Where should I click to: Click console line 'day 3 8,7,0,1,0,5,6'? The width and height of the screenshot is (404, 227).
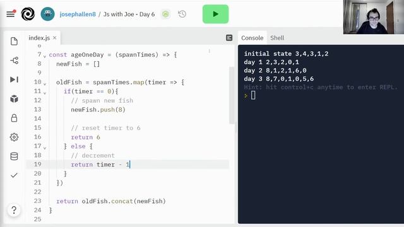point(279,79)
